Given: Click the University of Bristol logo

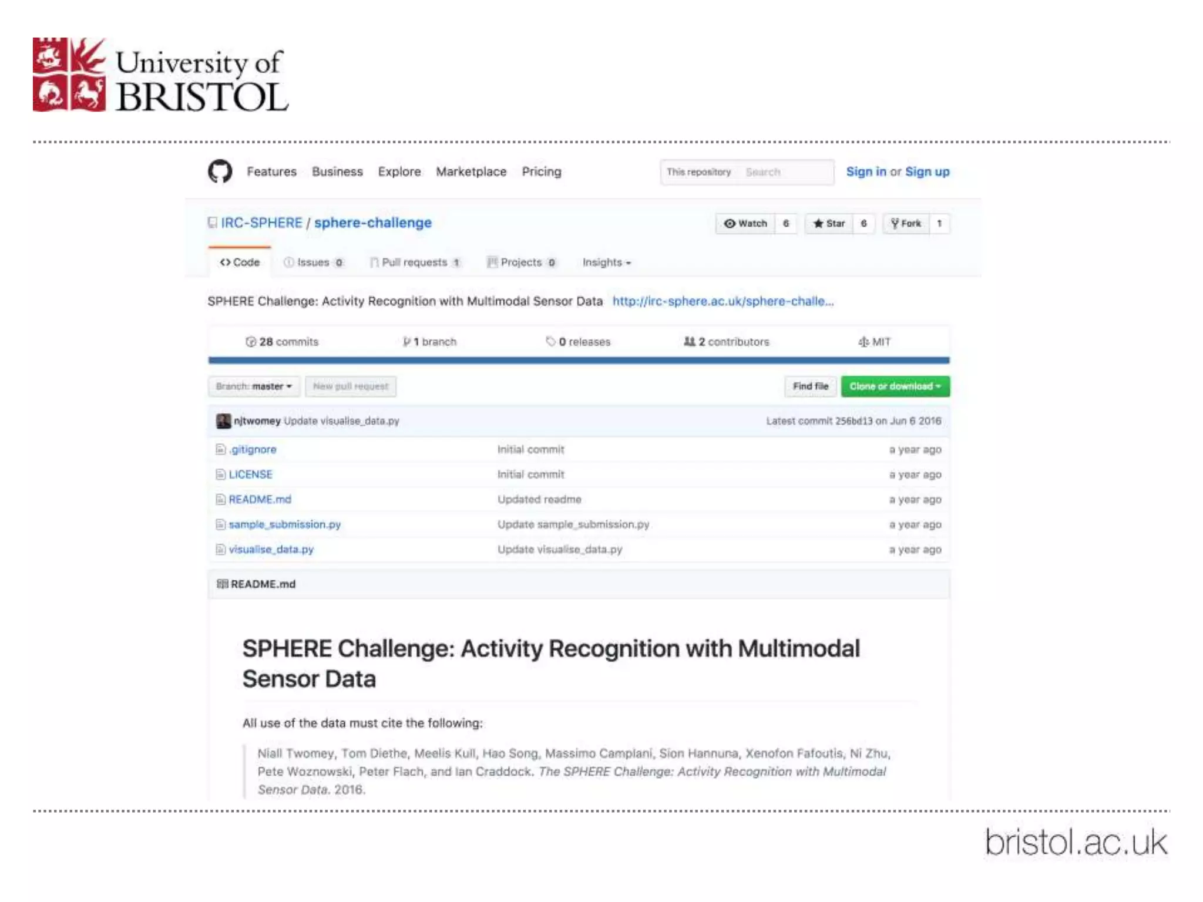Looking at the screenshot, I should tap(160, 75).
